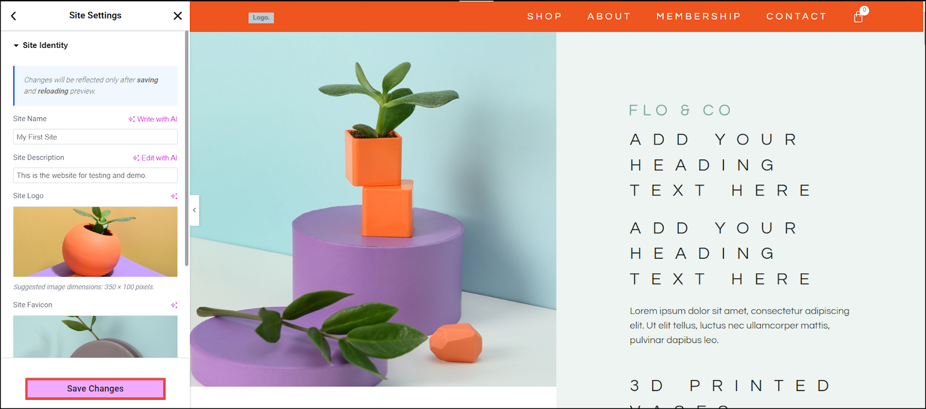
Task: Select the Site Favicon image thumbnail
Action: click(95, 336)
